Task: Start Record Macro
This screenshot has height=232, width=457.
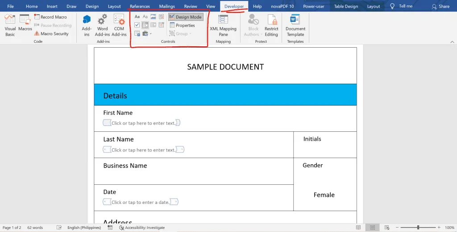Action: point(50,17)
